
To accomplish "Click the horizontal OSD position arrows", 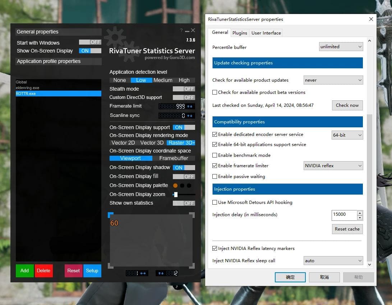I will 143,273.
